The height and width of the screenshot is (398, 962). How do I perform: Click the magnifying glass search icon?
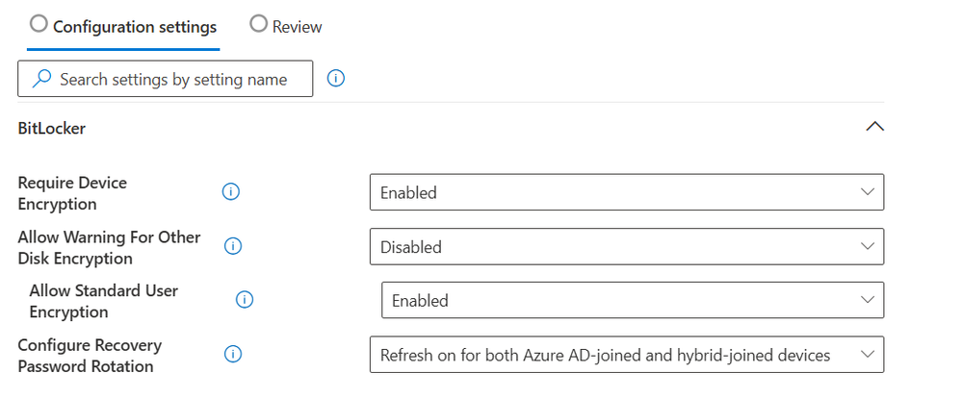41,79
